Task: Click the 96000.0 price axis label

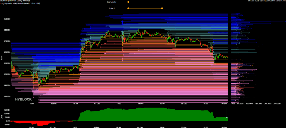Action: 7,19
